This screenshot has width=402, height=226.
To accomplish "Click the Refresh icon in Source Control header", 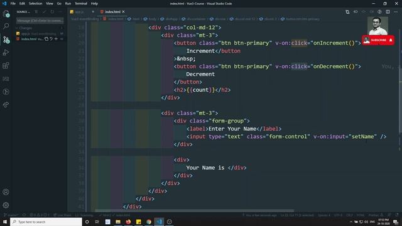I will pos(52,12).
